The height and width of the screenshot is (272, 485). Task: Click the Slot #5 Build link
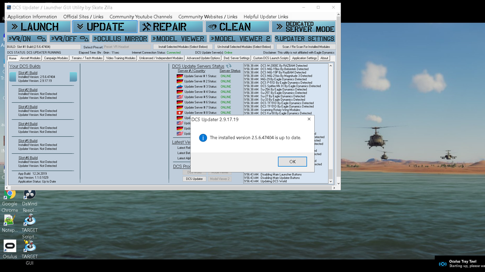(28, 141)
